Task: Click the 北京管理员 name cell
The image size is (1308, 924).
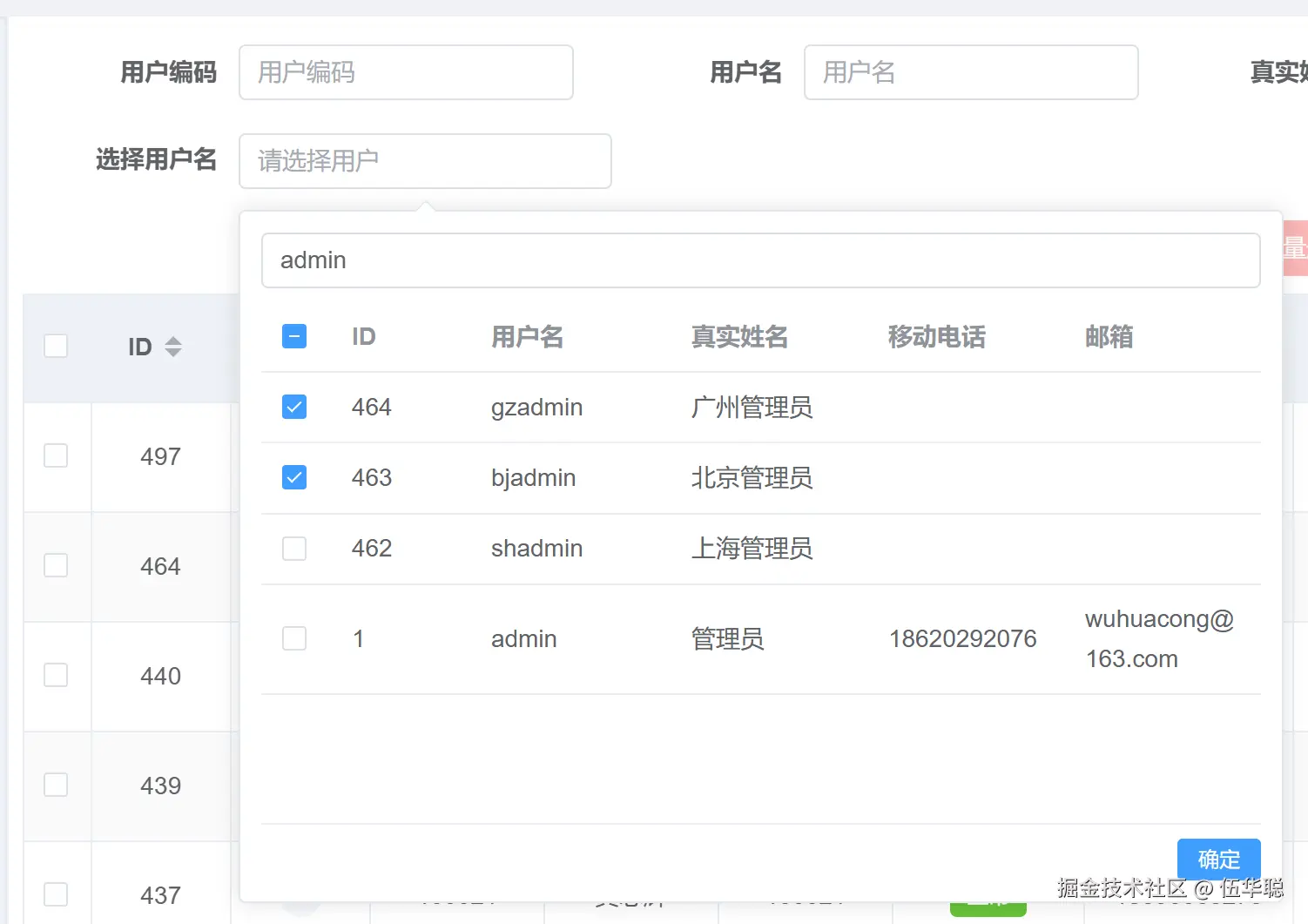Action: [752, 478]
